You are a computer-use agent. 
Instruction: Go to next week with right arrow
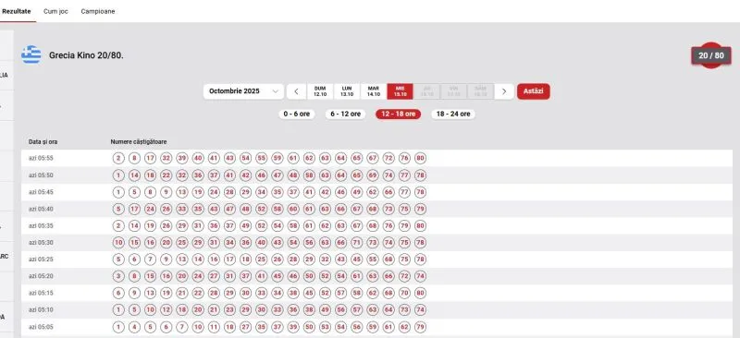(504, 91)
